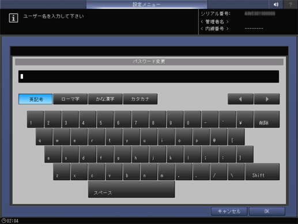Open the 設定メニュー header tab
This screenshot has height=224, width=298.
tap(146, 4)
